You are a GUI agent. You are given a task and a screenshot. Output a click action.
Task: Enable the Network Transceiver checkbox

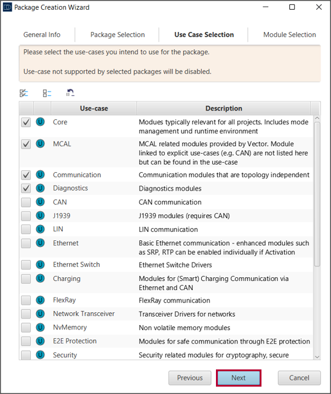26,314
